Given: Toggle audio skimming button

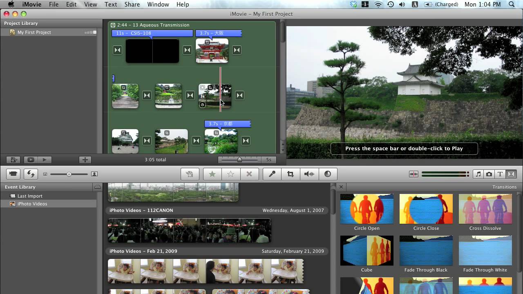Looking at the screenshot, I should (x=413, y=174).
